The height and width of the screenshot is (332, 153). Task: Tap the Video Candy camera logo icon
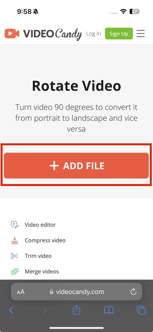(12, 33)
